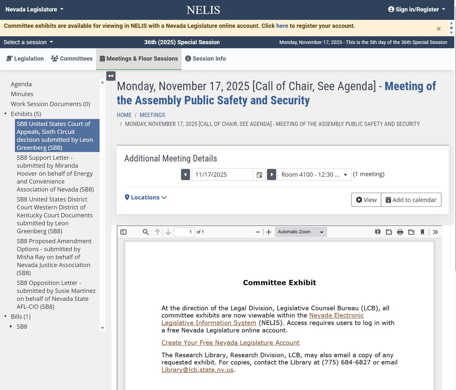Open the Select a session dropdown
This screenshot has width=456, height=390.
[28, 42]
